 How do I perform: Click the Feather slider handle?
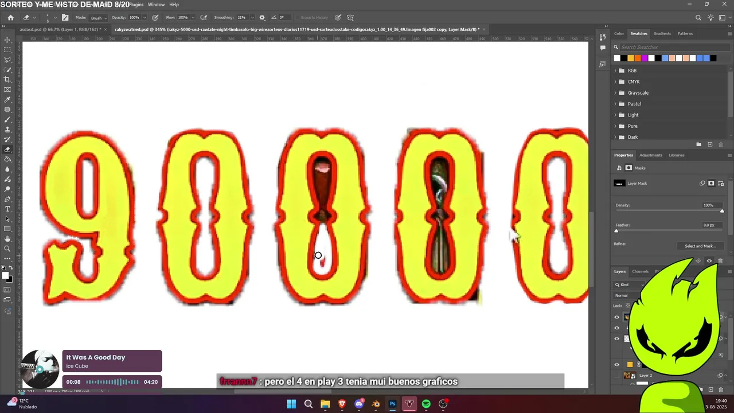tap(616, 231)
